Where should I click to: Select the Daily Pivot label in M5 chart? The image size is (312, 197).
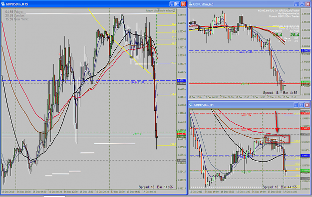click(x=246, y=52)
